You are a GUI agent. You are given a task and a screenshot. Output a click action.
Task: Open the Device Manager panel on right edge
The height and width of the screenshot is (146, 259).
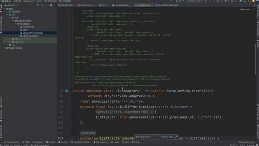click(258, 28)
